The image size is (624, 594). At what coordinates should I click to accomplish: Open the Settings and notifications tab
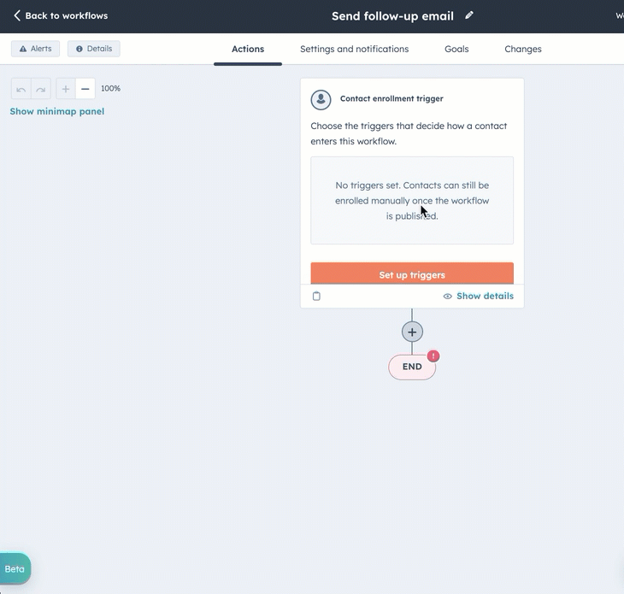click(354, 49)
